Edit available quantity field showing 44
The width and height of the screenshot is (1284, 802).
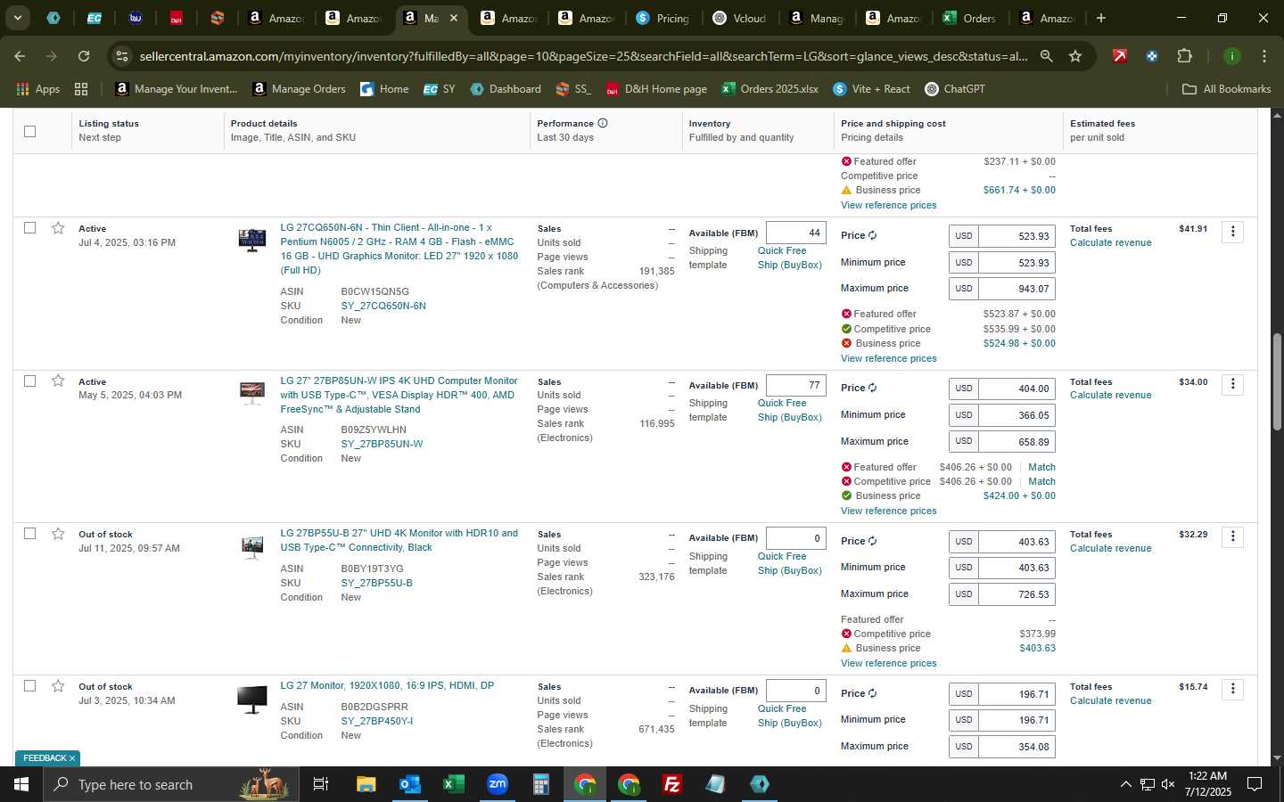pos(796,233)
